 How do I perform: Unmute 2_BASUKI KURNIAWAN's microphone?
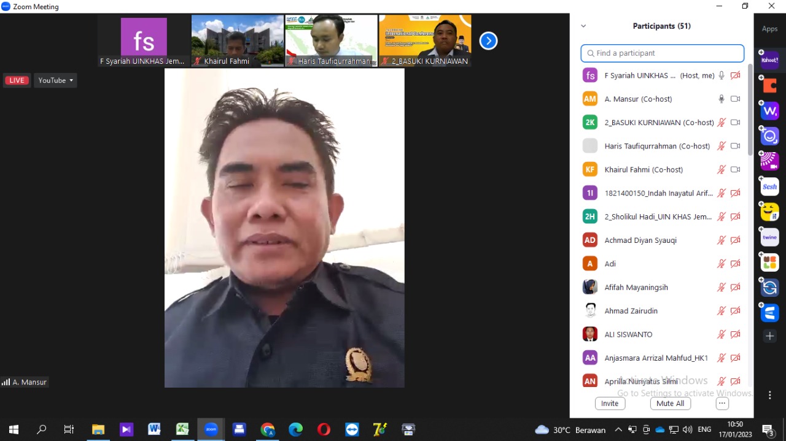[722, 123]
